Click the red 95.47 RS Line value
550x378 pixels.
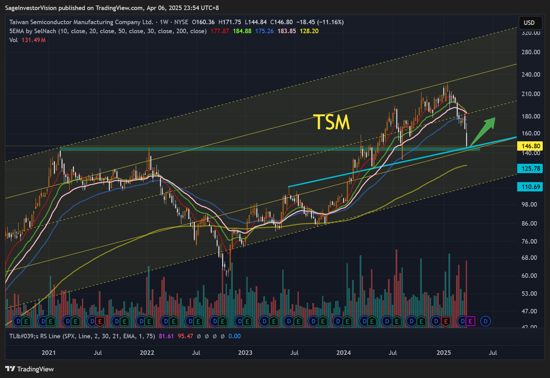point(185,336)
